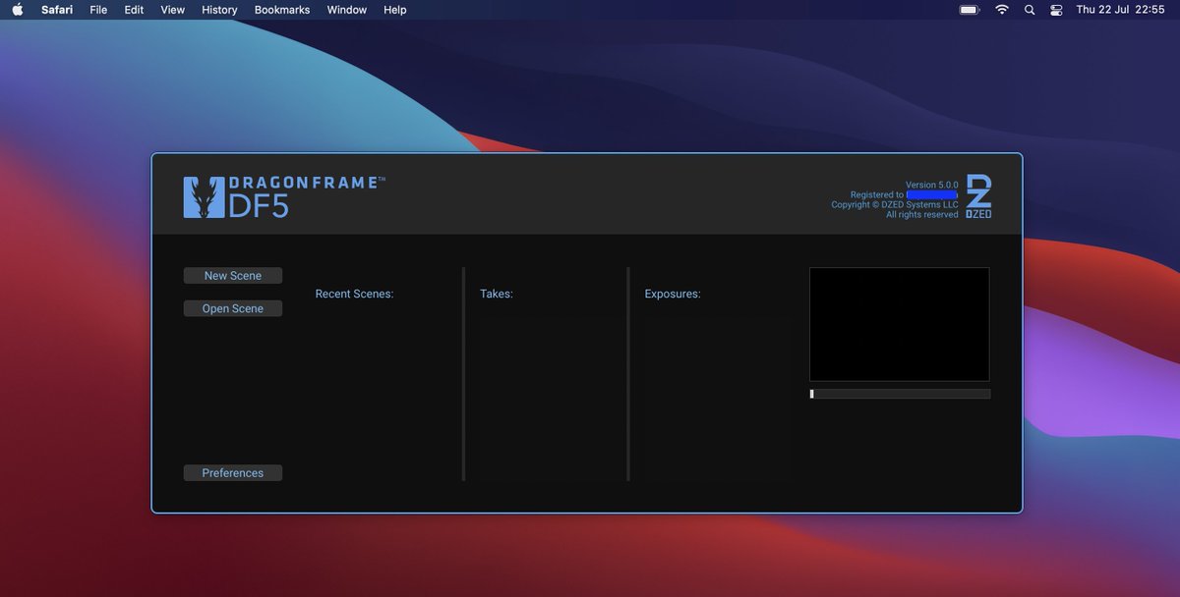The image size is (1180, 597).
Task: Open Dragonframe Preferences
Action: [233, 473]
